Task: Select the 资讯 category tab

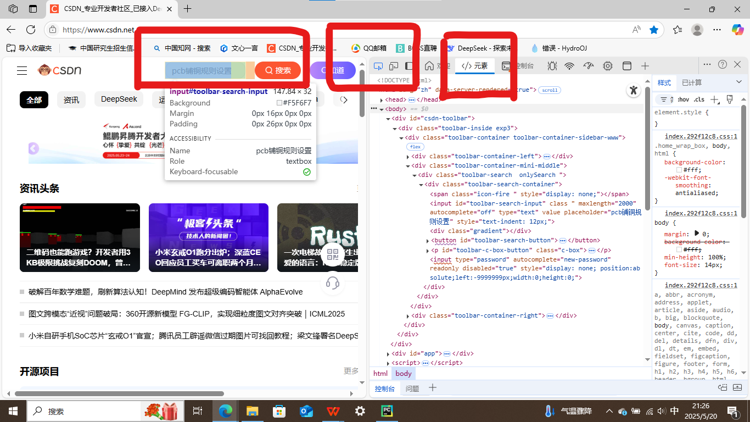Action: tap(71, 99)
